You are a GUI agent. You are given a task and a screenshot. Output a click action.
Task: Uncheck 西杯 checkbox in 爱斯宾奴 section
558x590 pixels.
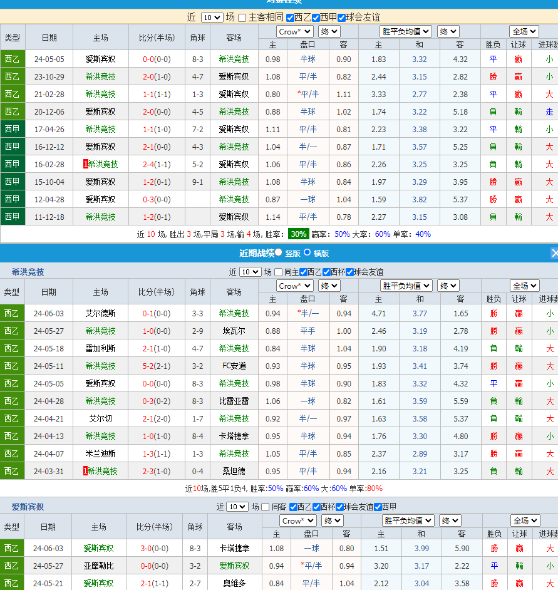click(x=340, y=507)
